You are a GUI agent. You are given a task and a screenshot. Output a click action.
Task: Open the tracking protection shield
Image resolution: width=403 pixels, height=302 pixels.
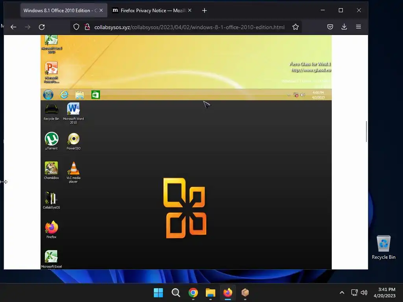(76, 27)
